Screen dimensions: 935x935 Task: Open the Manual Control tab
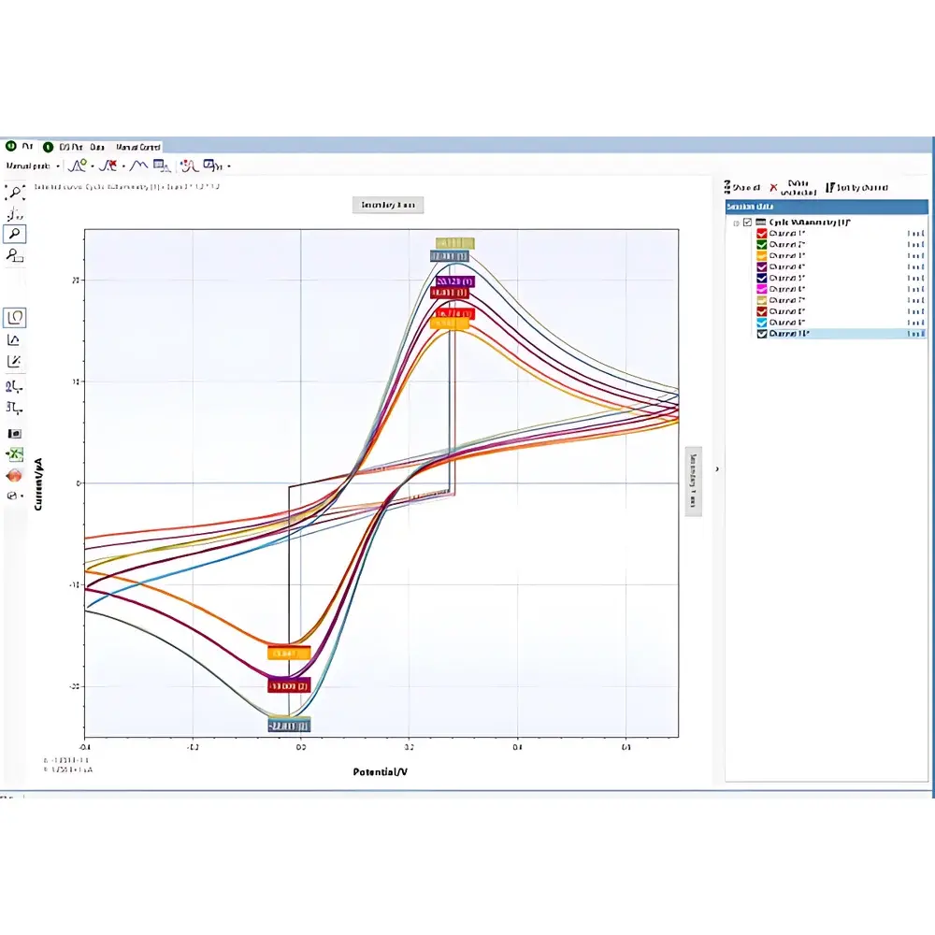[137, 148]
